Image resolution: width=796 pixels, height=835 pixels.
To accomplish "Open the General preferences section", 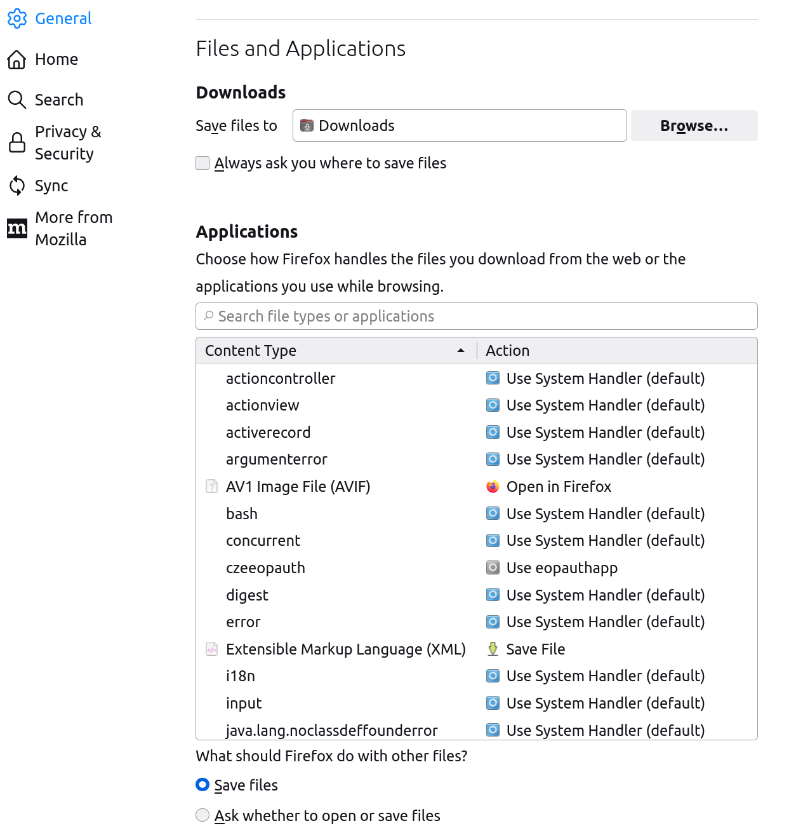I will point(63,18).
